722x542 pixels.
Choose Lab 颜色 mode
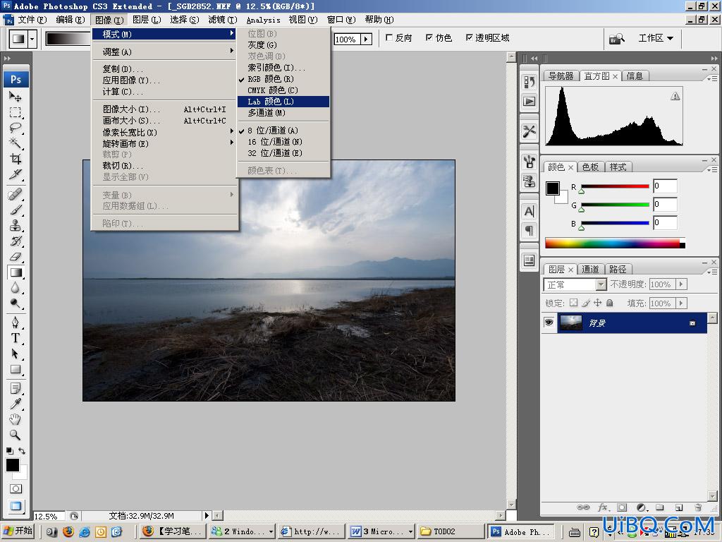(x=283, y=102)
